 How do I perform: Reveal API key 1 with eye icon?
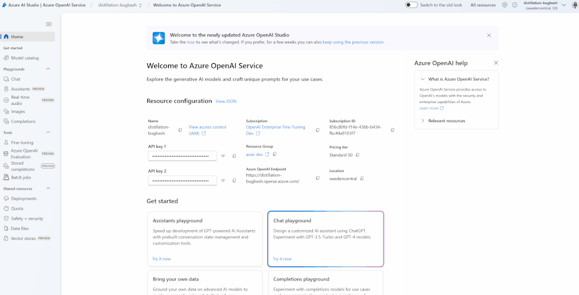point(223,156)
